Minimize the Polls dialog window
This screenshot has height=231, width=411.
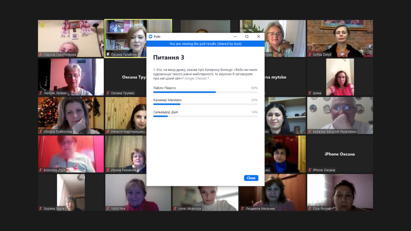click(x=235, y=36)
